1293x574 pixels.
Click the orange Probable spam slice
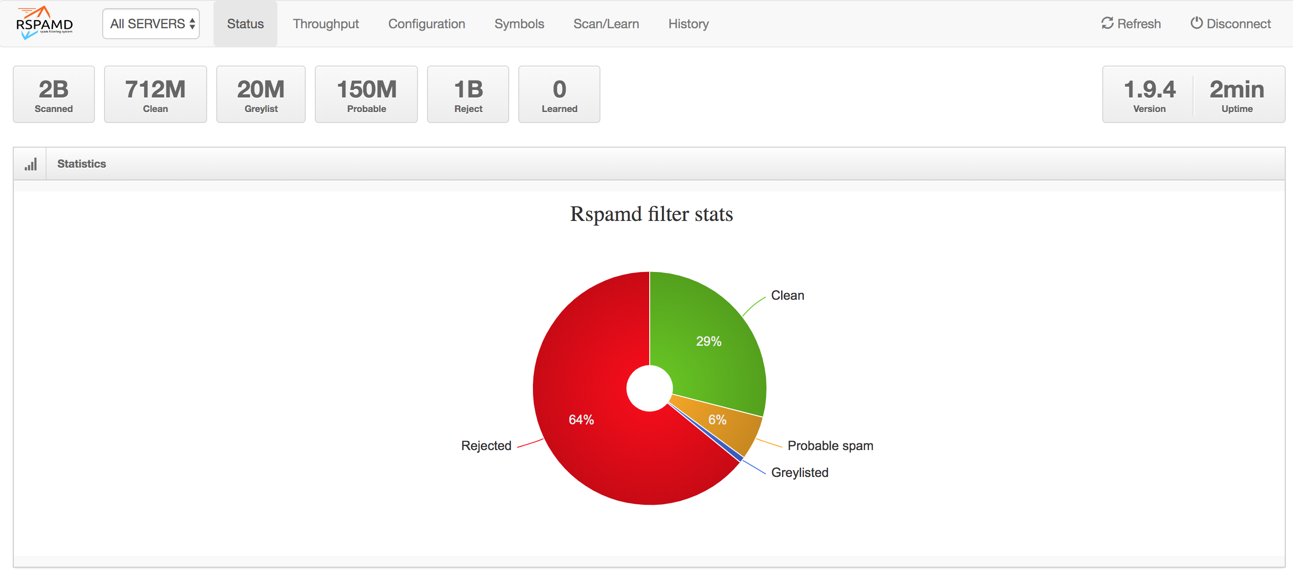coord(723,420)
